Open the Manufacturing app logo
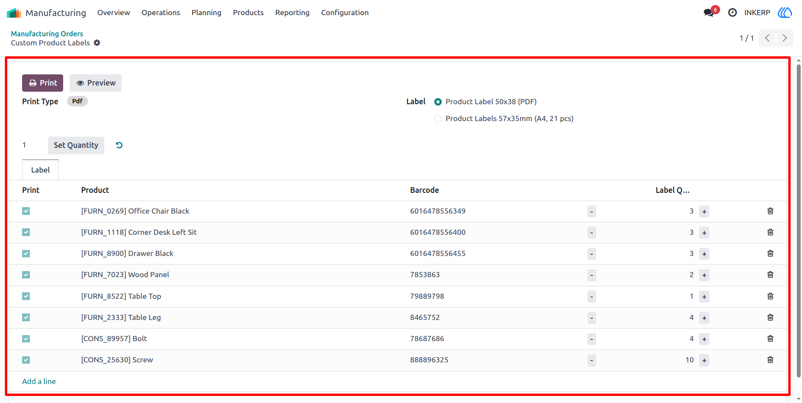802x403 pixels. click(14, 13)
